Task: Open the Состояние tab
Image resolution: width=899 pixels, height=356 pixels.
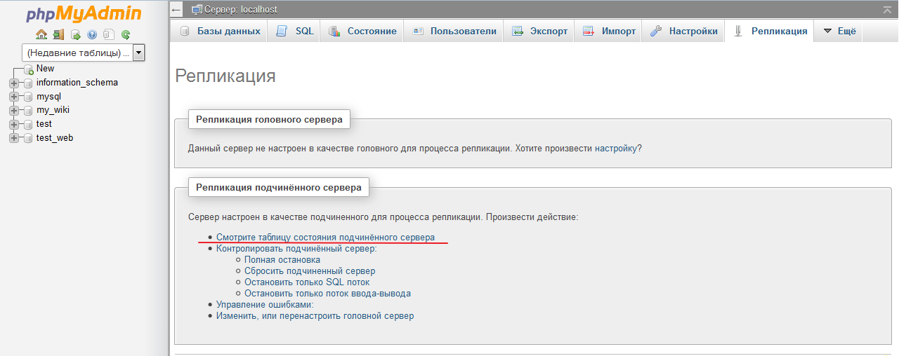Action: [362, 31]
